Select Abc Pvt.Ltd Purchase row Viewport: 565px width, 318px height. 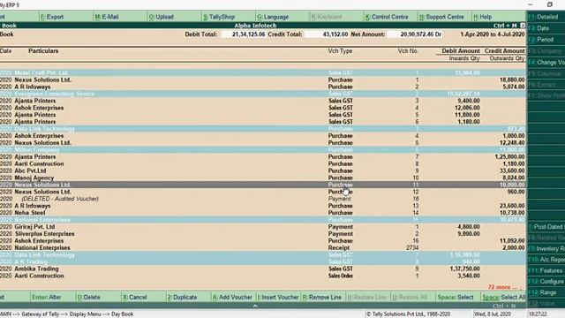(x=263, y=170)
